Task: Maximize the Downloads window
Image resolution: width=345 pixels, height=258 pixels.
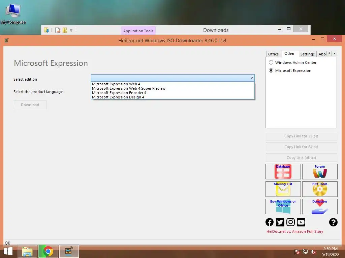Action: [x=289, y=29]
